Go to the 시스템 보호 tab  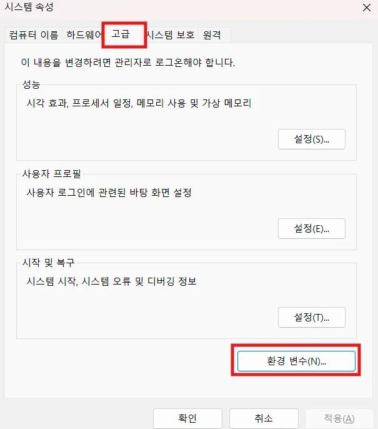pos(171,35)
